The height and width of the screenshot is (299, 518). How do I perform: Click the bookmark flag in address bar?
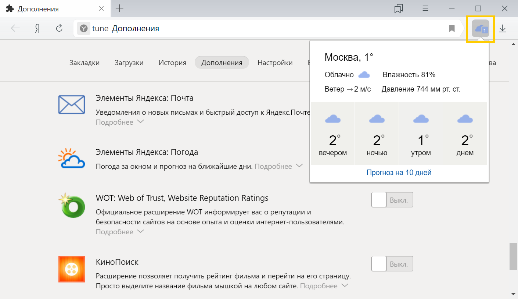pos(452,28)
